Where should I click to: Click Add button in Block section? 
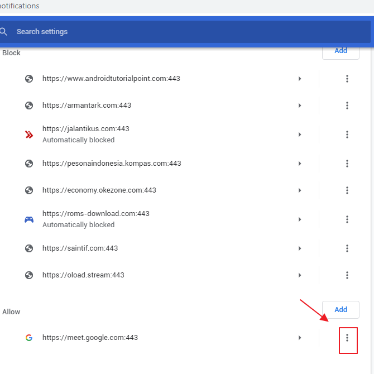(x=341, y=51)
